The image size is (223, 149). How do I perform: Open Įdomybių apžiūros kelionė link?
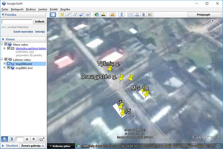coord(31,48)
